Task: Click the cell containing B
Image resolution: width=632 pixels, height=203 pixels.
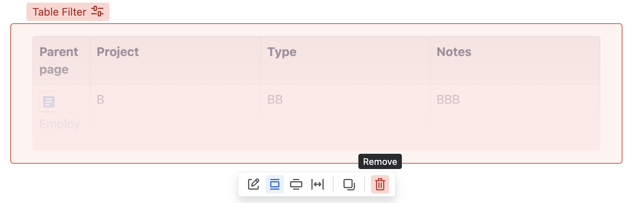Action: (175, 109)
